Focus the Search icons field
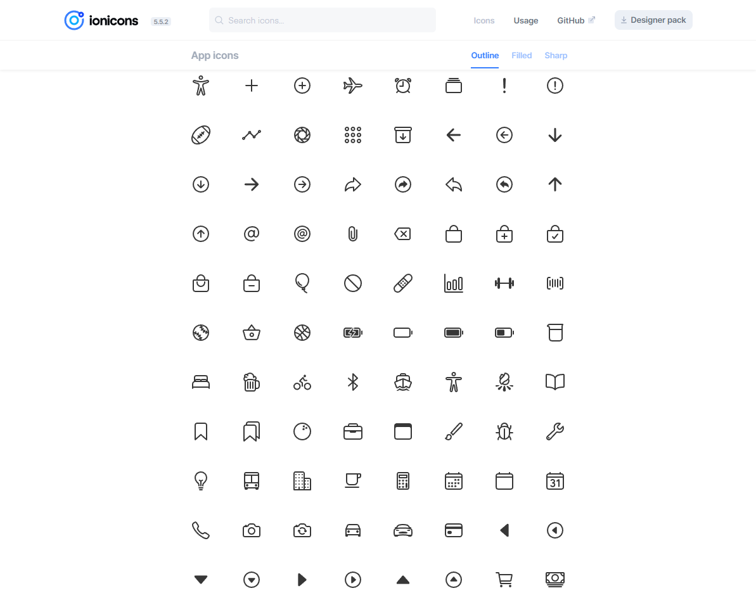 tap(322, 20)
